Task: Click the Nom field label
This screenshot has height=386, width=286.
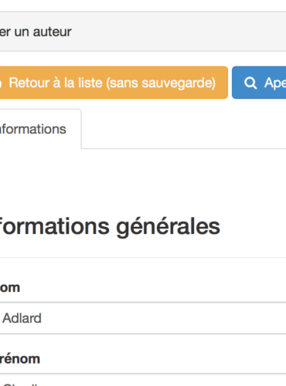Action: (10, 288)
